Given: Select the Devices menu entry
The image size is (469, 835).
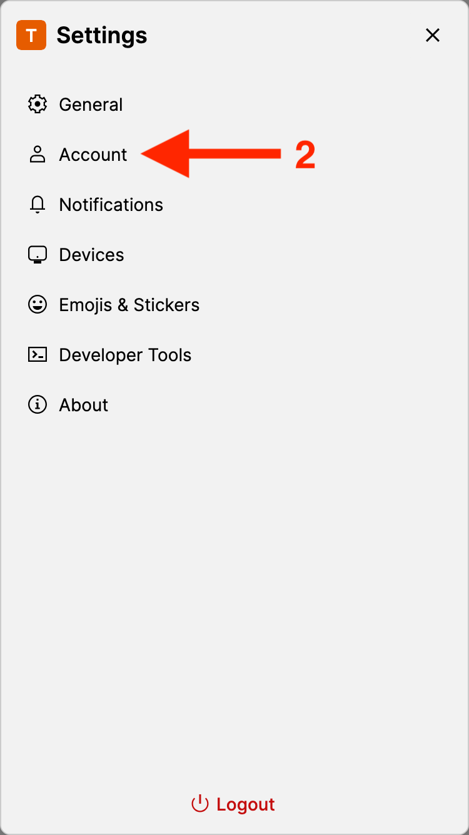Looking at the screenshot, I should 91,255.
